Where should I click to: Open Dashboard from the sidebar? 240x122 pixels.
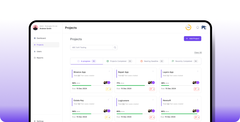tap(41, 38)
